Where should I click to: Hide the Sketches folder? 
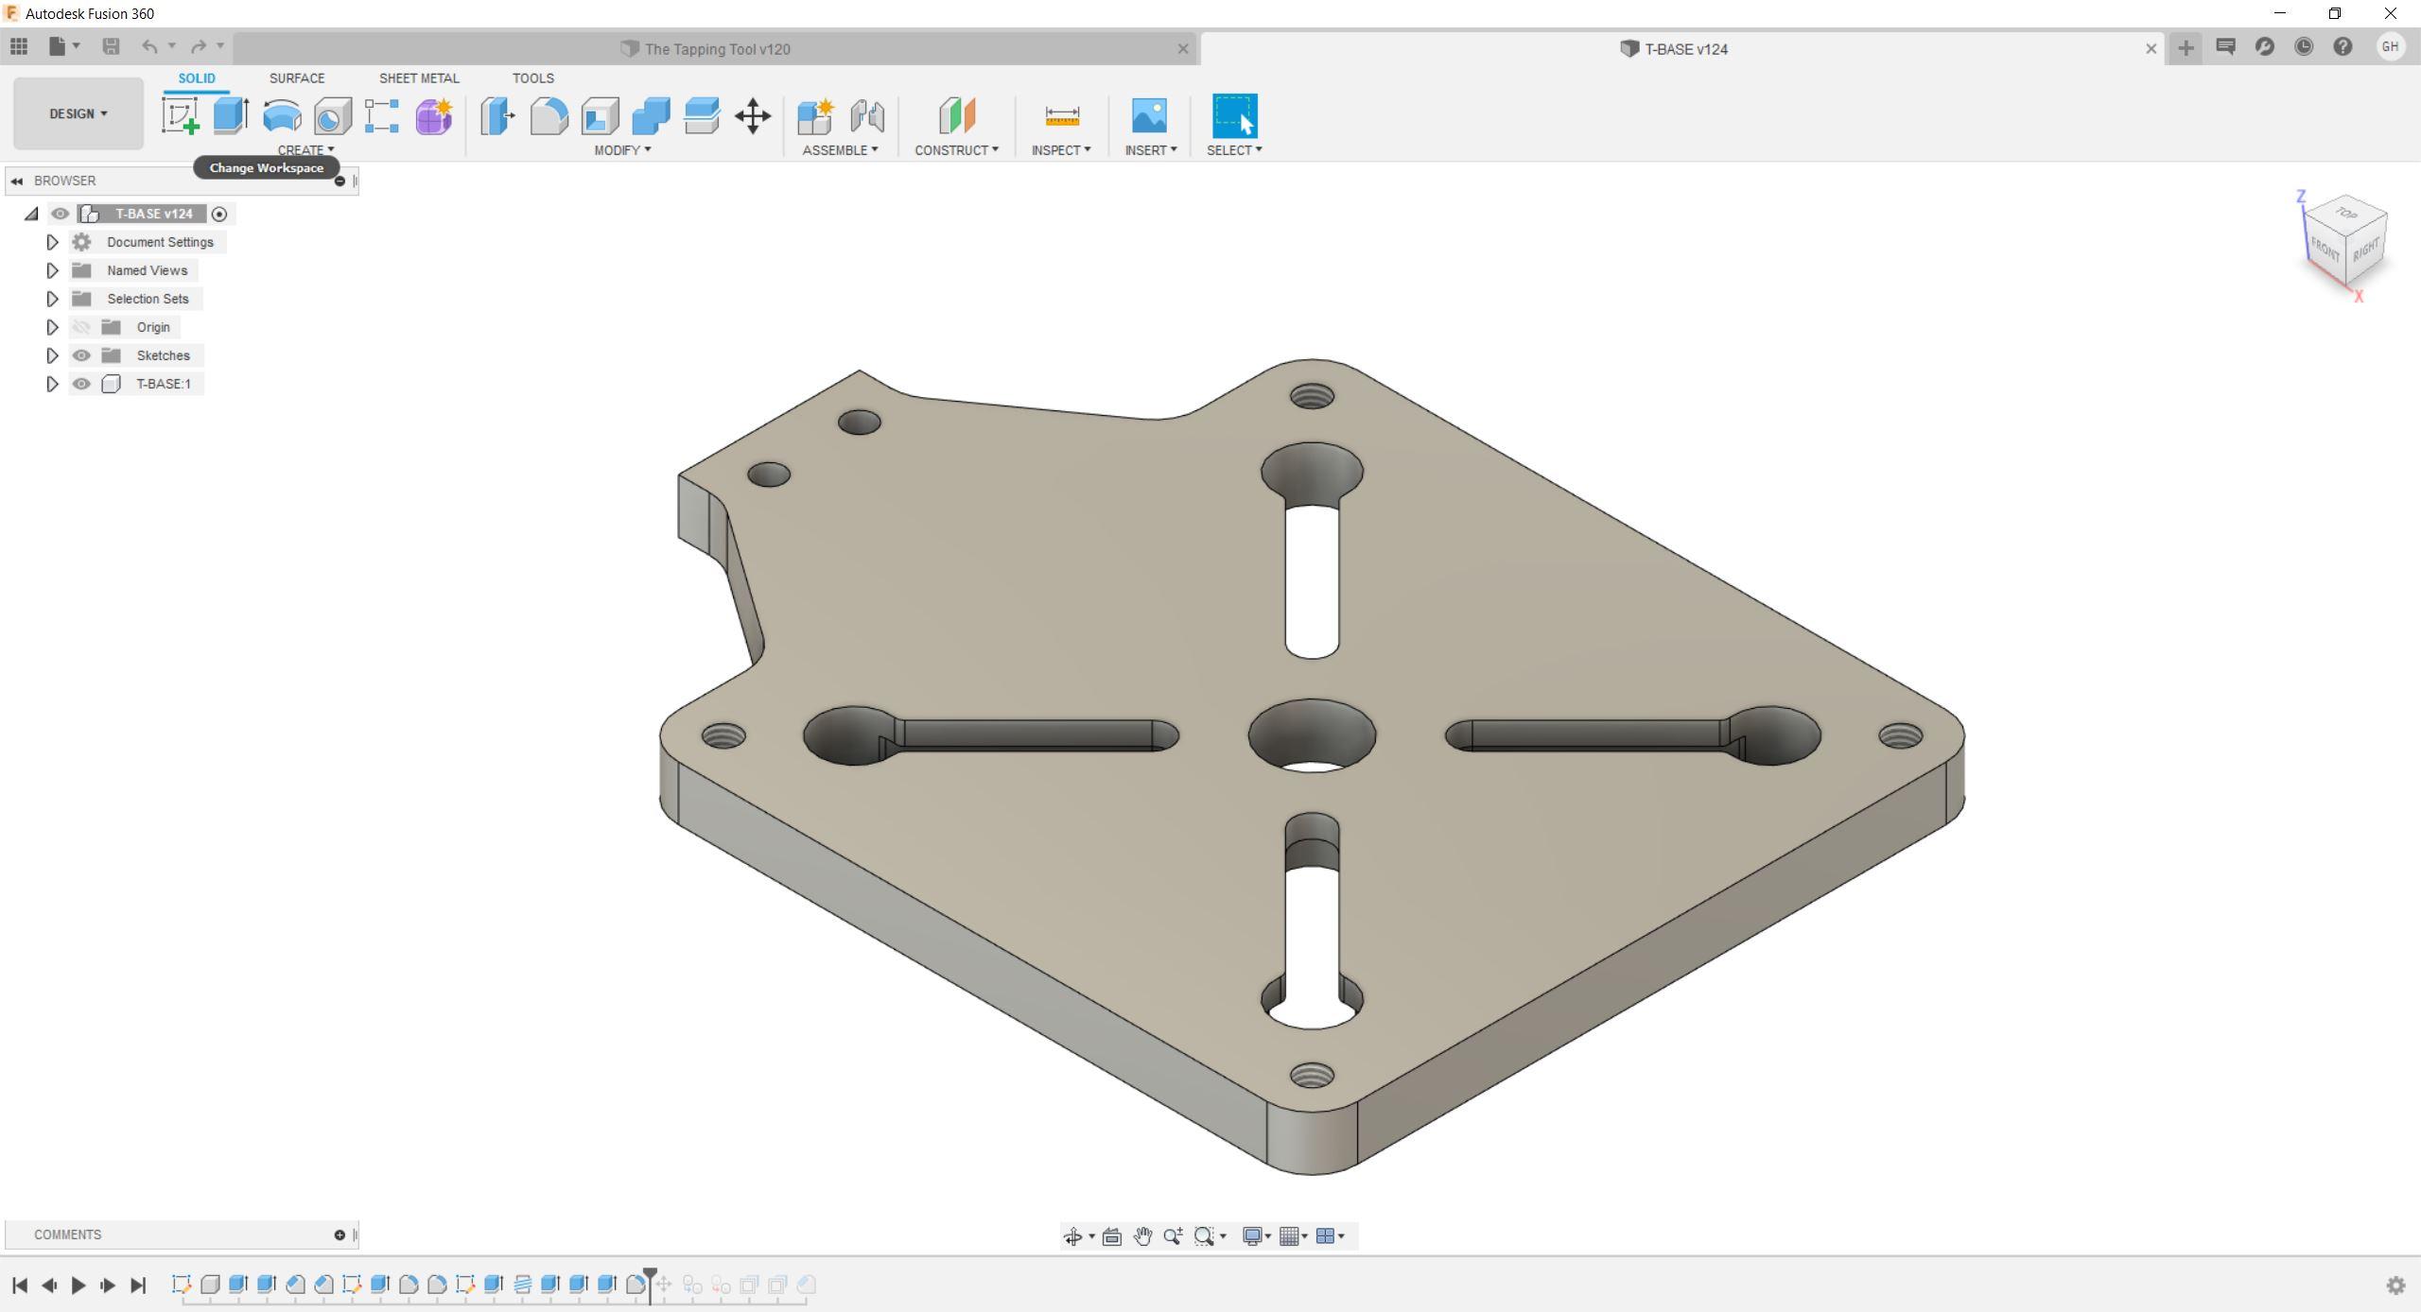[x=81, y=355]
